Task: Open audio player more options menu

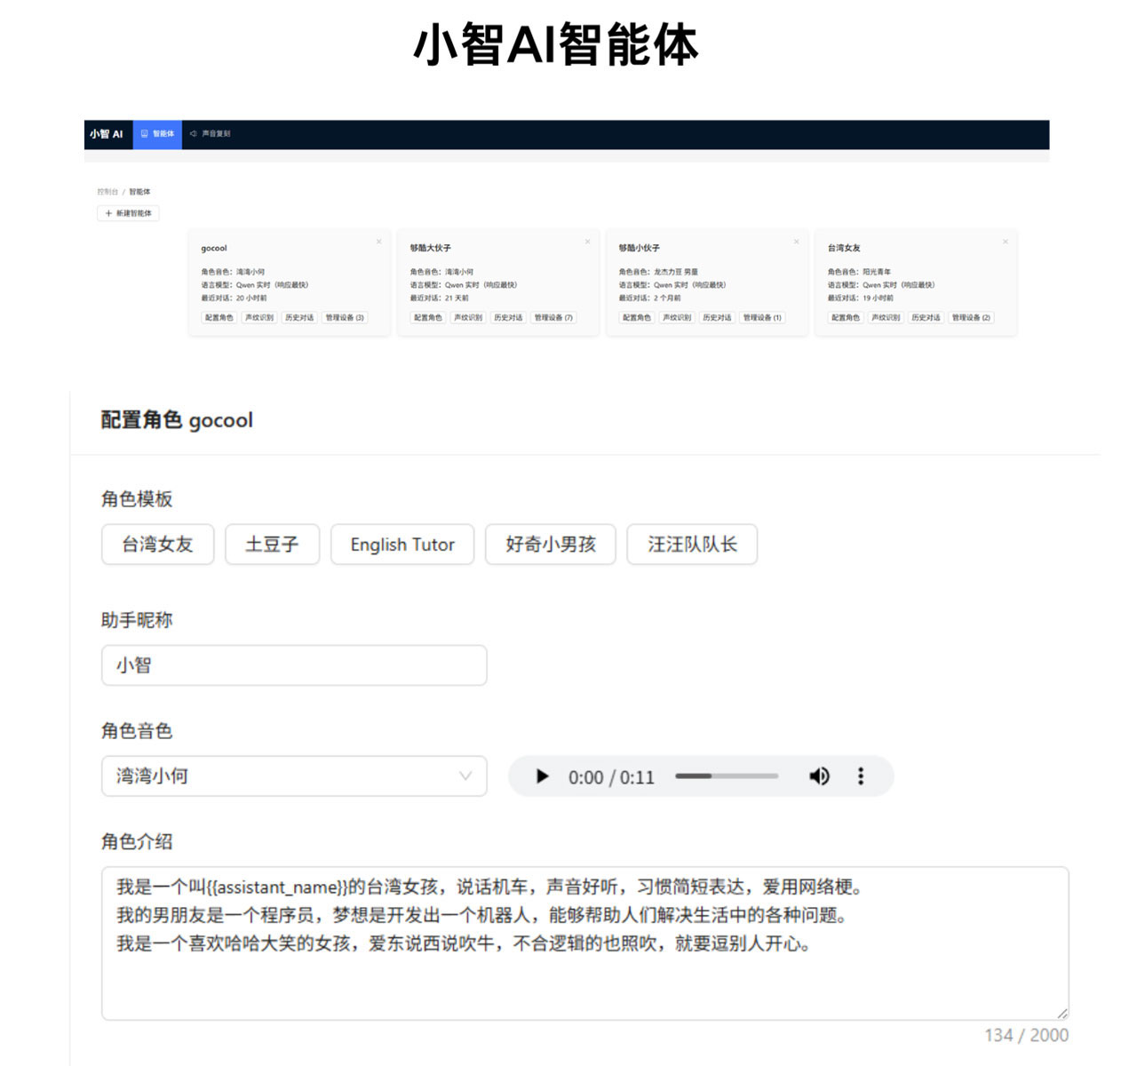Action: click(x=860, y=776)
